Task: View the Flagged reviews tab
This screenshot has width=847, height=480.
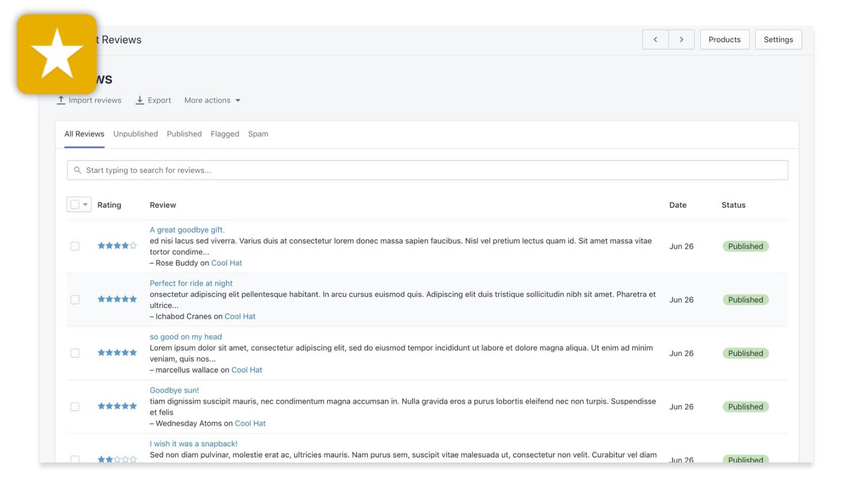Action: click(225, 134)
